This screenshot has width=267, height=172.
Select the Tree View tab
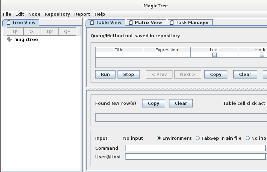[x=21, y=23]
